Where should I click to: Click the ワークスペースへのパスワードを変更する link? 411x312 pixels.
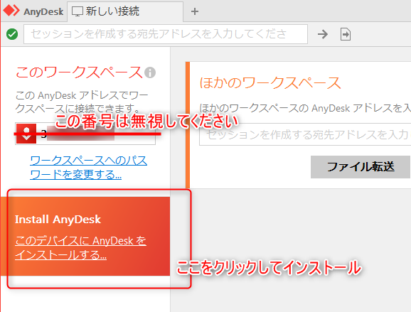(x=89, y=168)
